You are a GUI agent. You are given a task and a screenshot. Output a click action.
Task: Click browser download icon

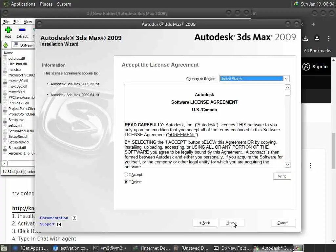click(305, 38)
